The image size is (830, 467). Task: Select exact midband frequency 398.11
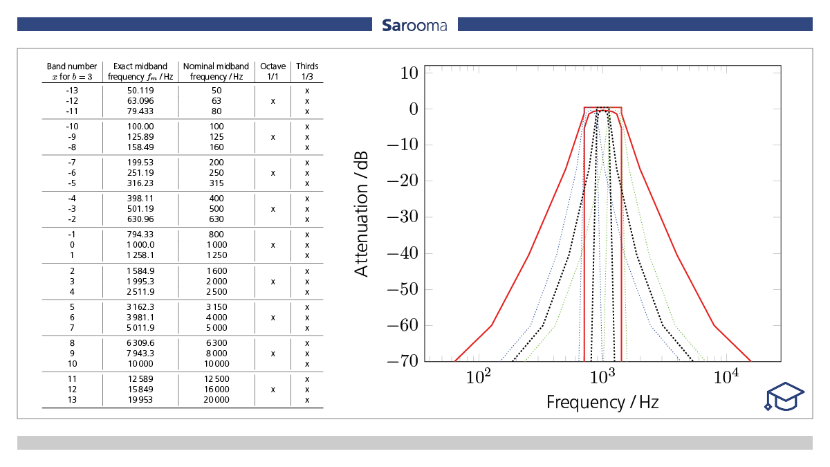pos(141,199)
